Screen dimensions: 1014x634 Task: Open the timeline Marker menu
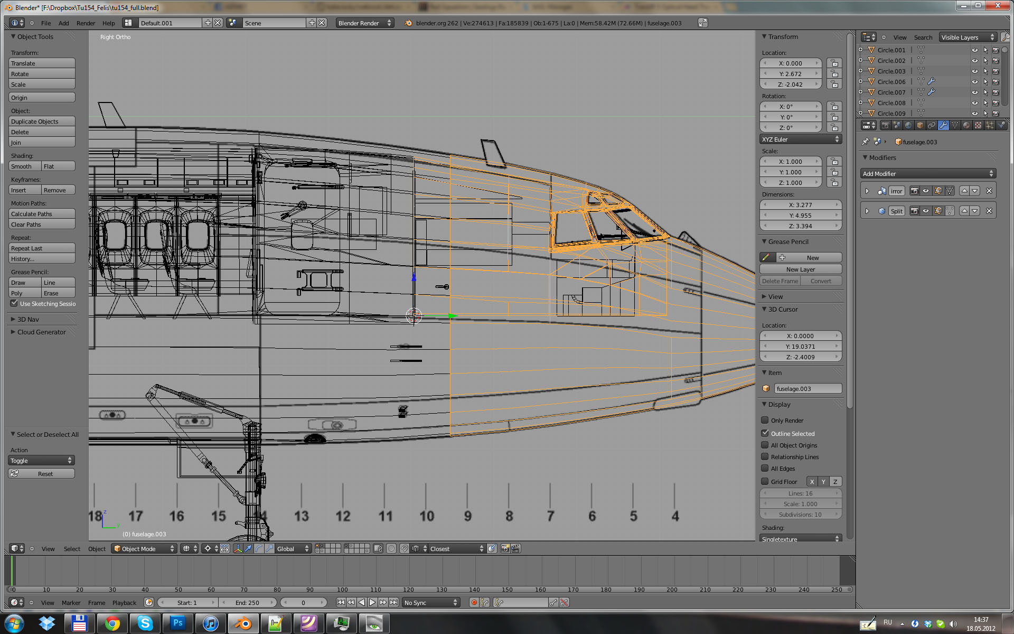tap(71, 603)
